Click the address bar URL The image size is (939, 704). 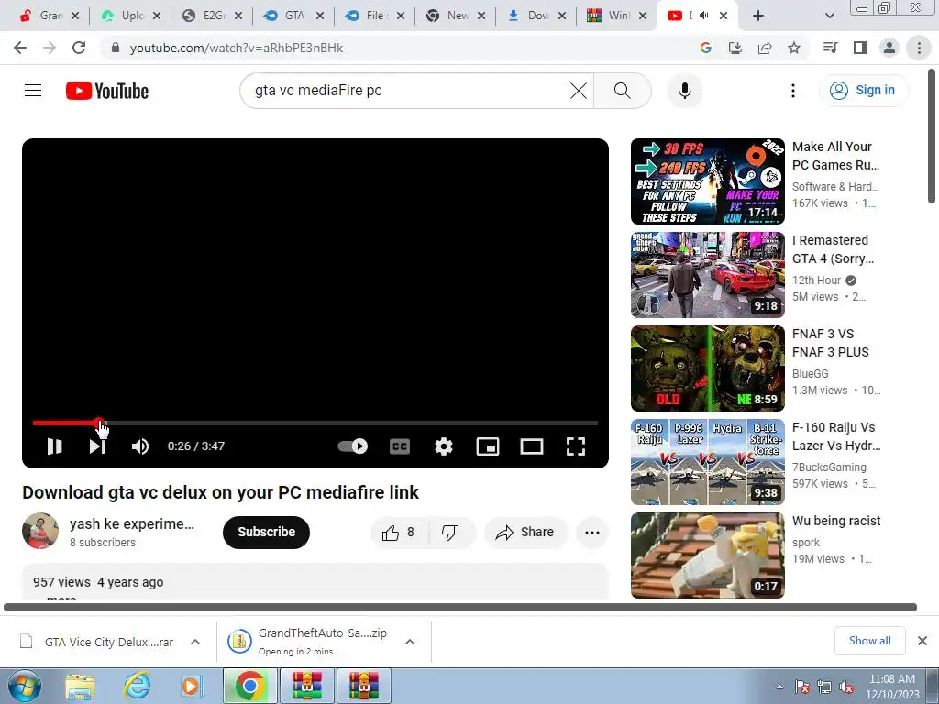click(237, 48)
